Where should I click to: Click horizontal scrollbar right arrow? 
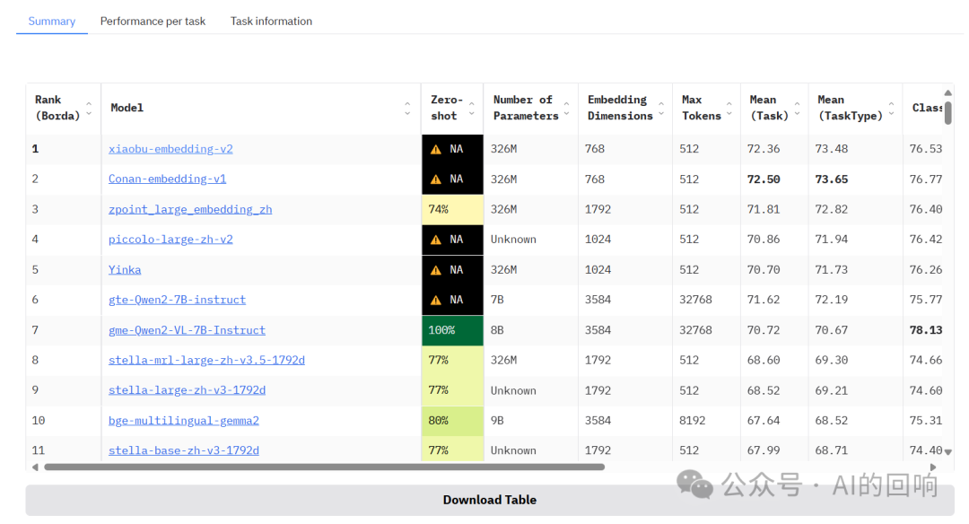[933, 467]
